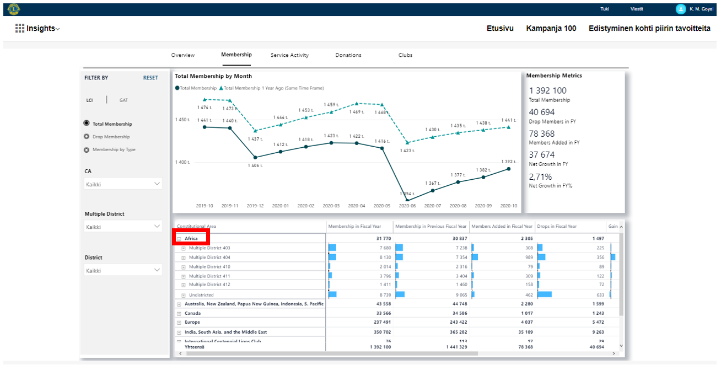Click the user profile avatar icon

pyautogui.click(x=681, y=9)
